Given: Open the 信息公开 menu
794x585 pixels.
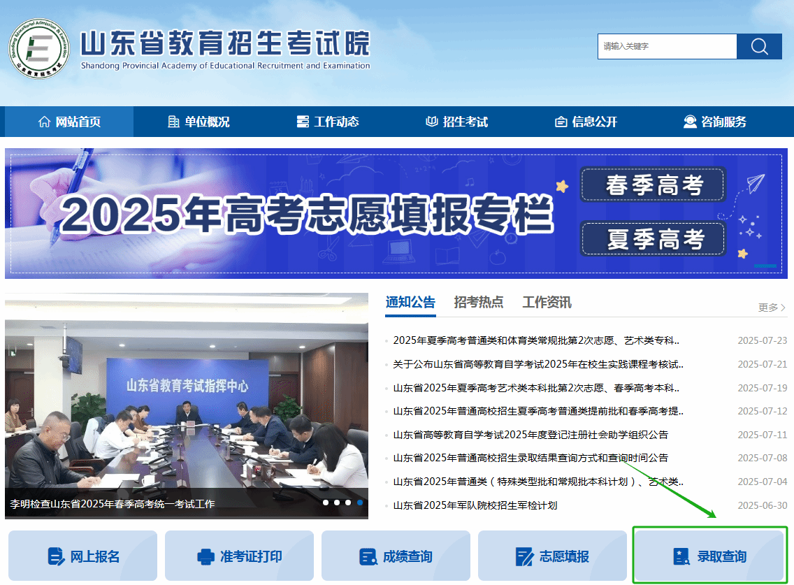Looking at the screenshot, I should click(x=586, y=122).
